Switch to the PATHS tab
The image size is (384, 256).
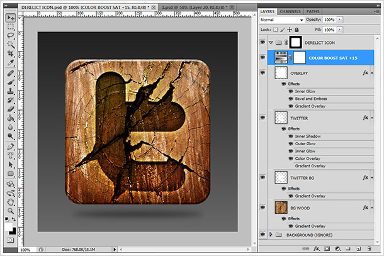[x=313, y=11]
